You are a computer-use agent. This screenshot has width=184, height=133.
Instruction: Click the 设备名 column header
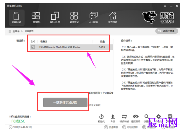(44, 42)
